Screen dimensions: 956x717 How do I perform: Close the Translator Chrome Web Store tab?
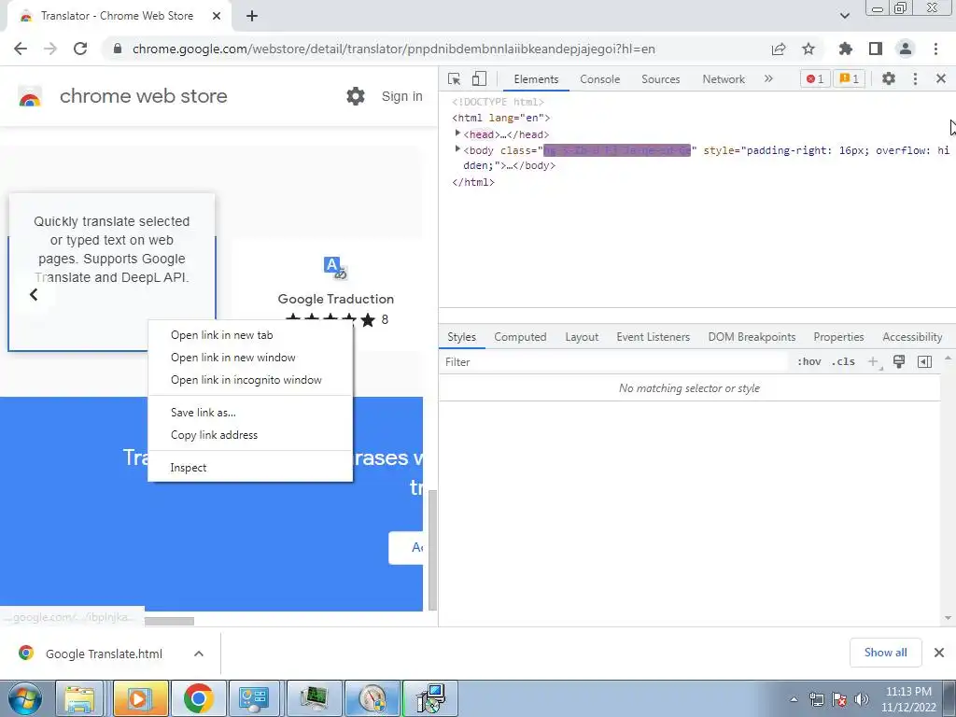point(217,16)
